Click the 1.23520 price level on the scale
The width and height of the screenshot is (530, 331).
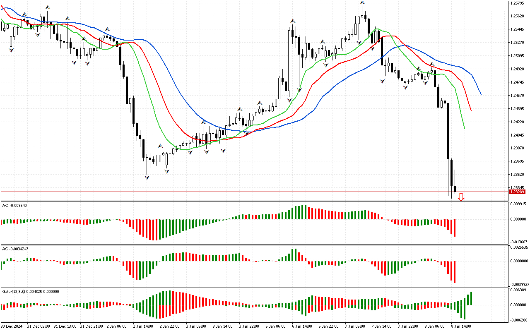pos(518,175)
